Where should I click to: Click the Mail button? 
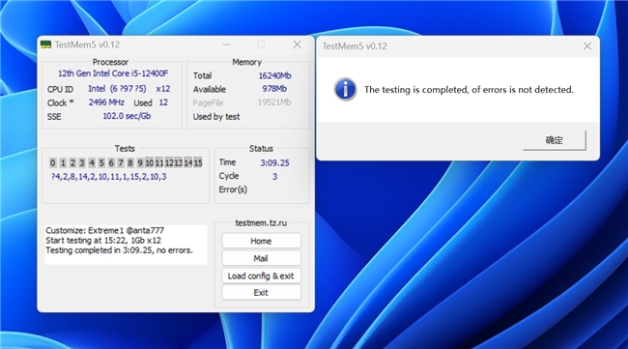click(x=261, y=258)
